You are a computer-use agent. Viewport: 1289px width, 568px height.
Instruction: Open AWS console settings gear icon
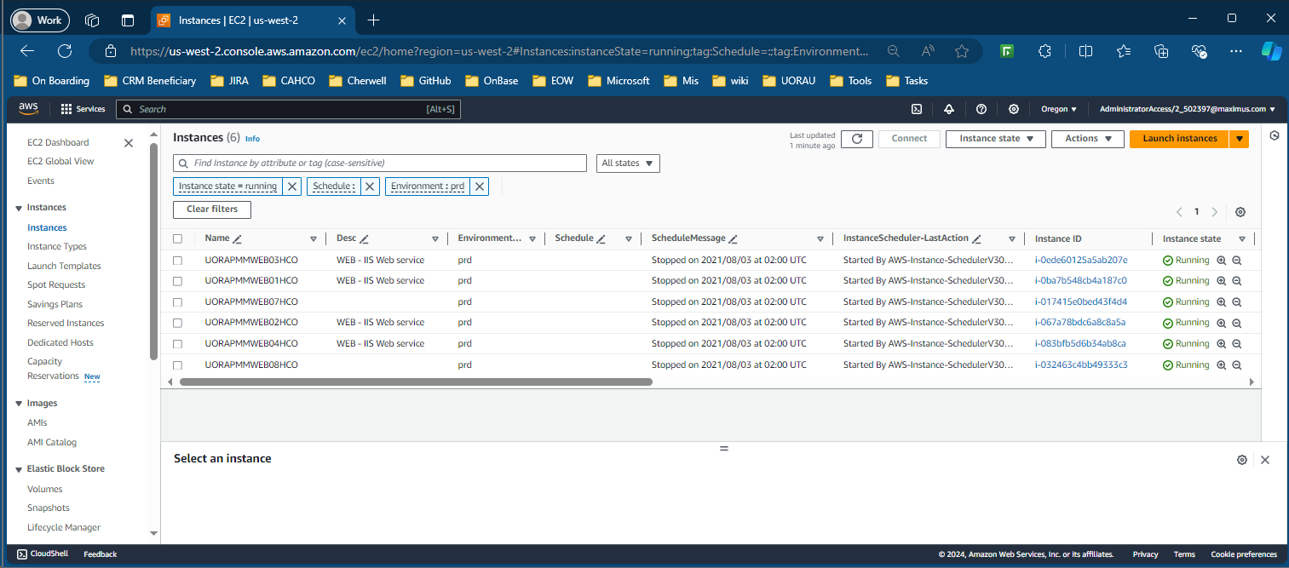[1014, 109]
